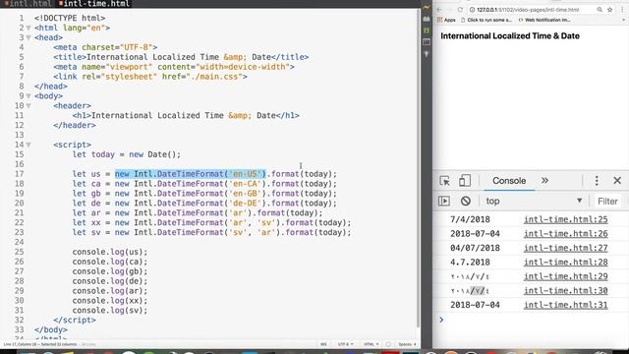
Task: Collapse the body fold on line 9
Action: pos(29,96)
